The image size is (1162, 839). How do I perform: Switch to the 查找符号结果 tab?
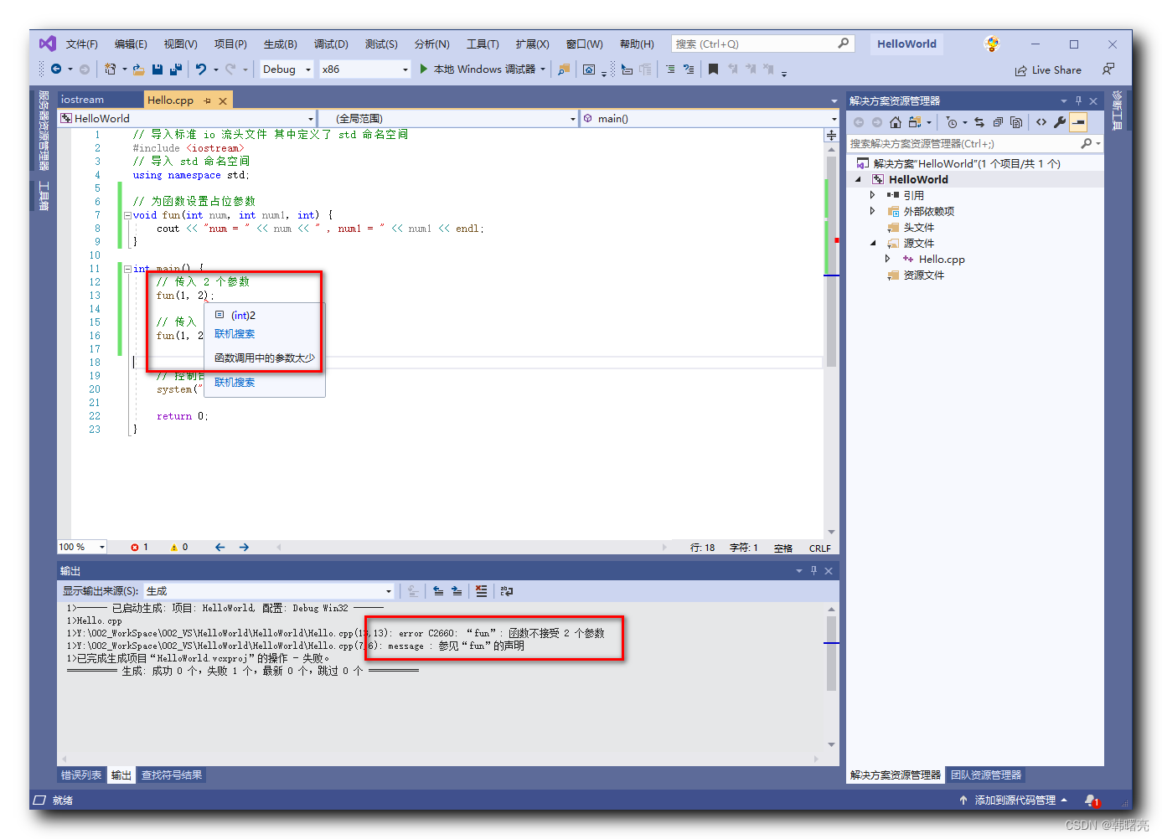coord(172,775)
